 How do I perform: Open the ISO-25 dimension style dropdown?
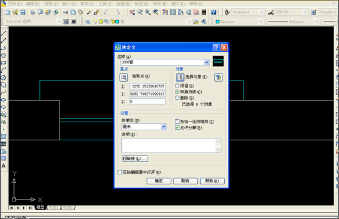pos(305,12)
